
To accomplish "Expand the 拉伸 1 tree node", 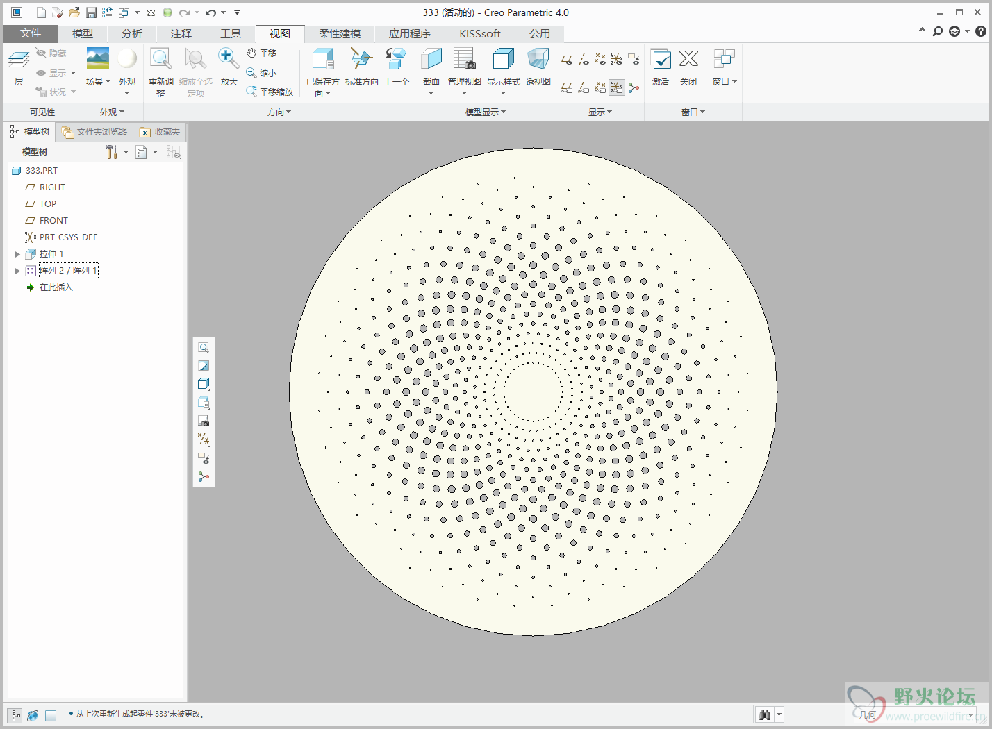I will (17, 254).
